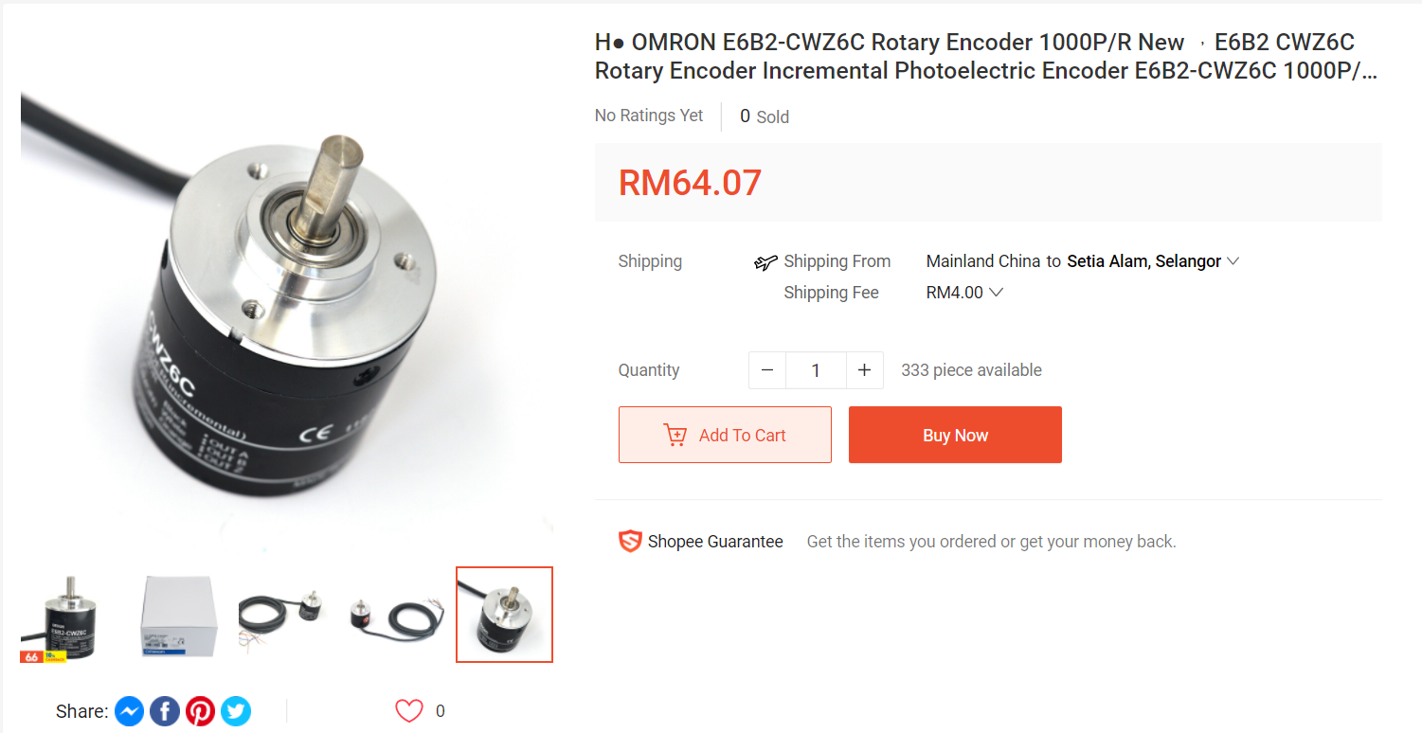Select the third thumbnail showing coiled cable

pyautogui.click(x=286, y=615)
